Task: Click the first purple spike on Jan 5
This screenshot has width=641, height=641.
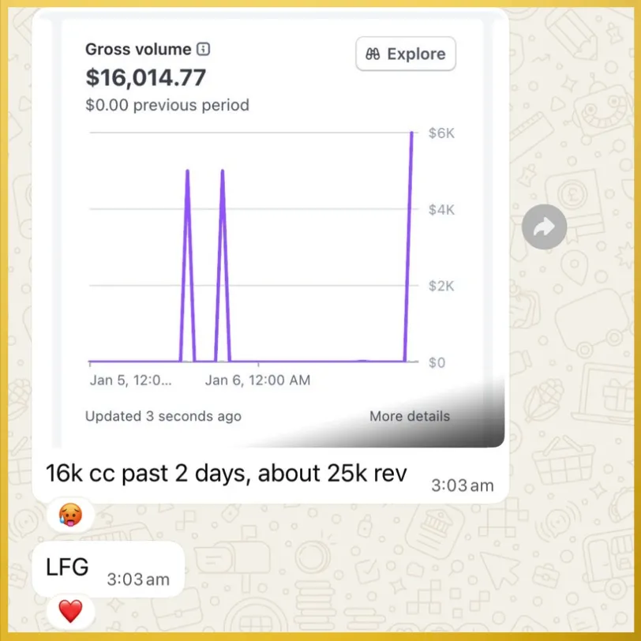Action: pyautogui.click(x=188, y=266)
